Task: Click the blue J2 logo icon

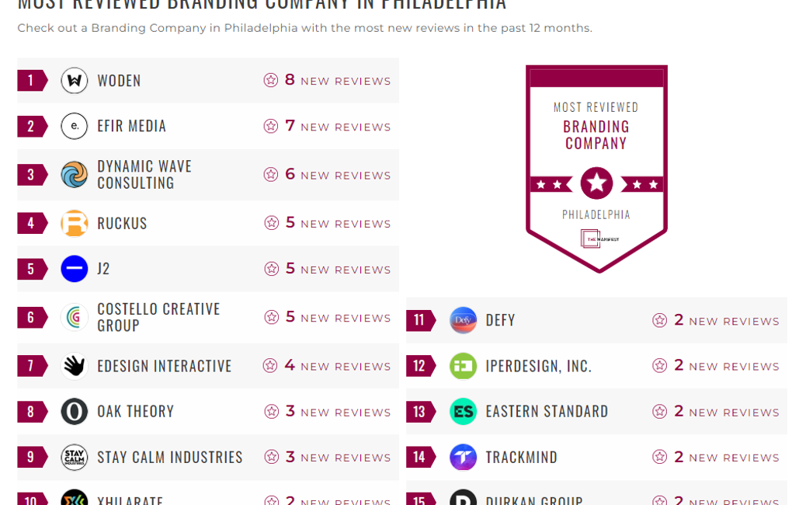Action: pos(75,269)
